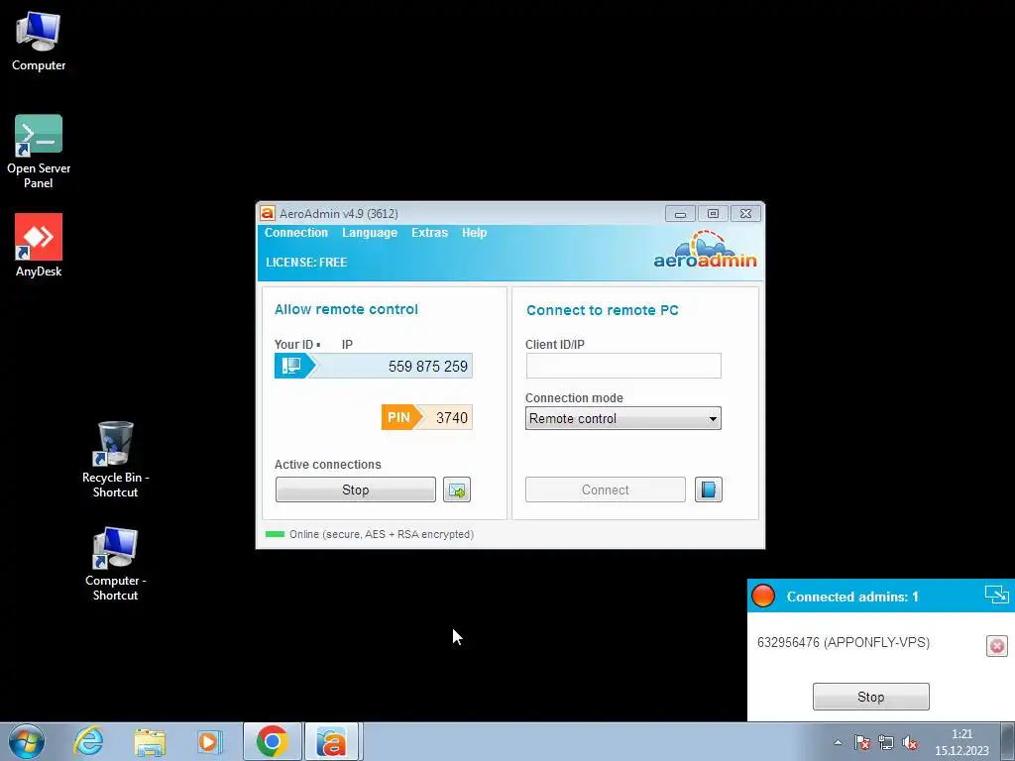Stop active connections in AeroAdmin window
The height and width of the screenshot is (761, 1015).
[356, 489]
